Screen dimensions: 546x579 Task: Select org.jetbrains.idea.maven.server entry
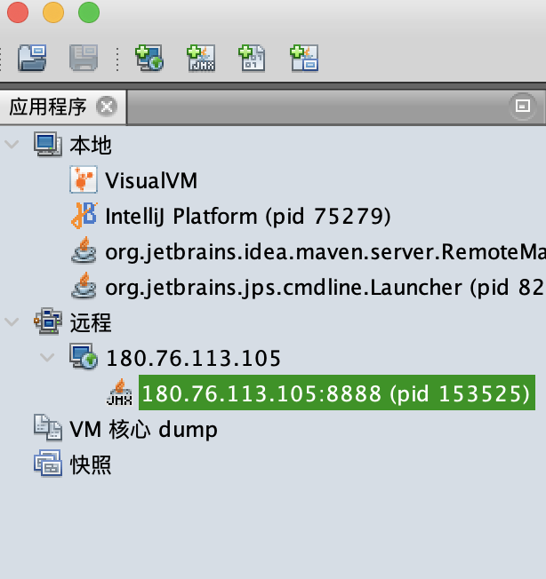click(x=325, y=252)
